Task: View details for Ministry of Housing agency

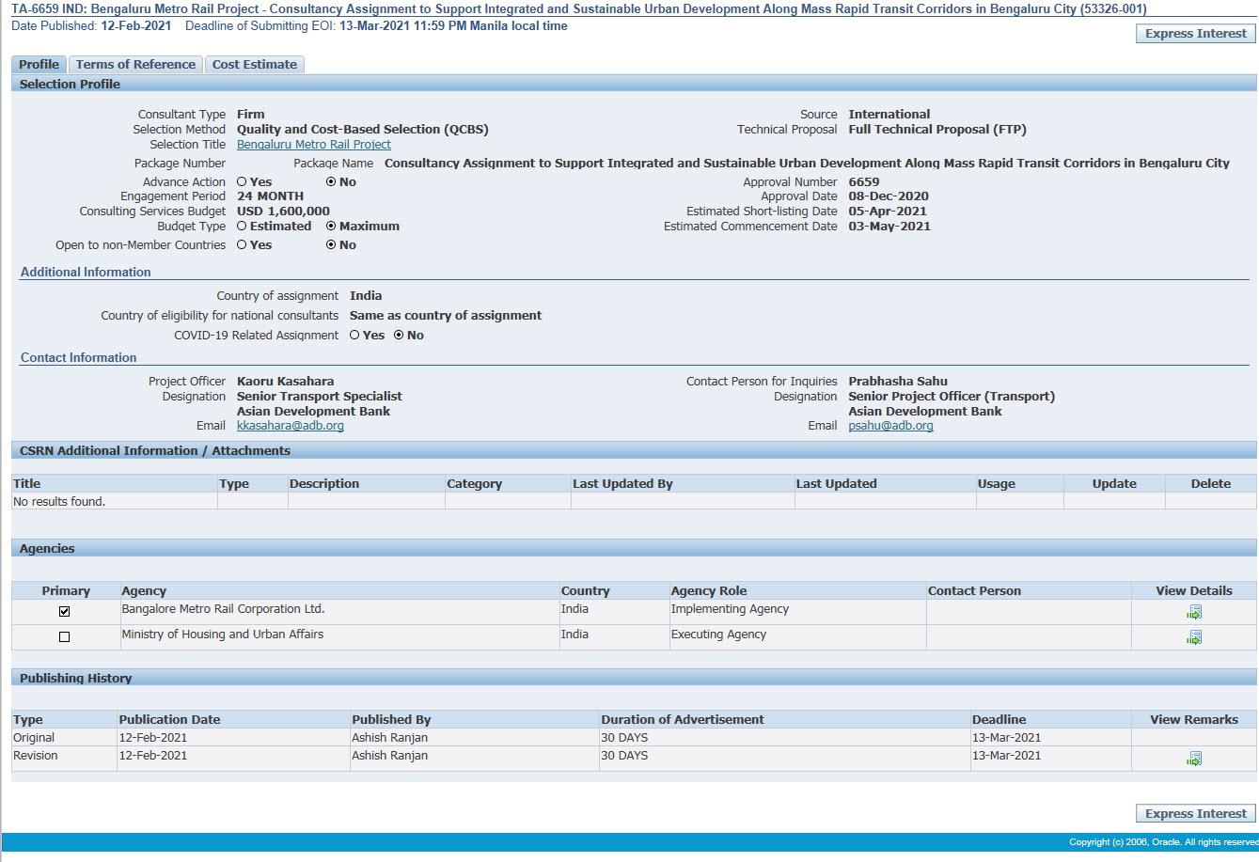Action: tap(1193, 637)
